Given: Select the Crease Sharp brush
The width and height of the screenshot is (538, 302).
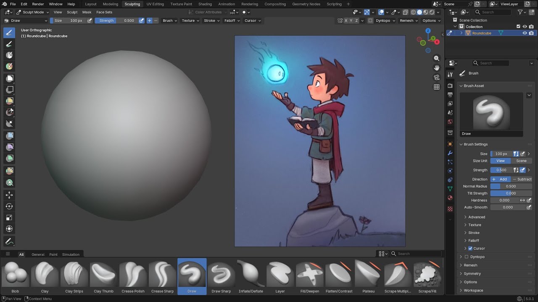Looking at the screenshot, I should pyautogui.click(x=162, y=276).
